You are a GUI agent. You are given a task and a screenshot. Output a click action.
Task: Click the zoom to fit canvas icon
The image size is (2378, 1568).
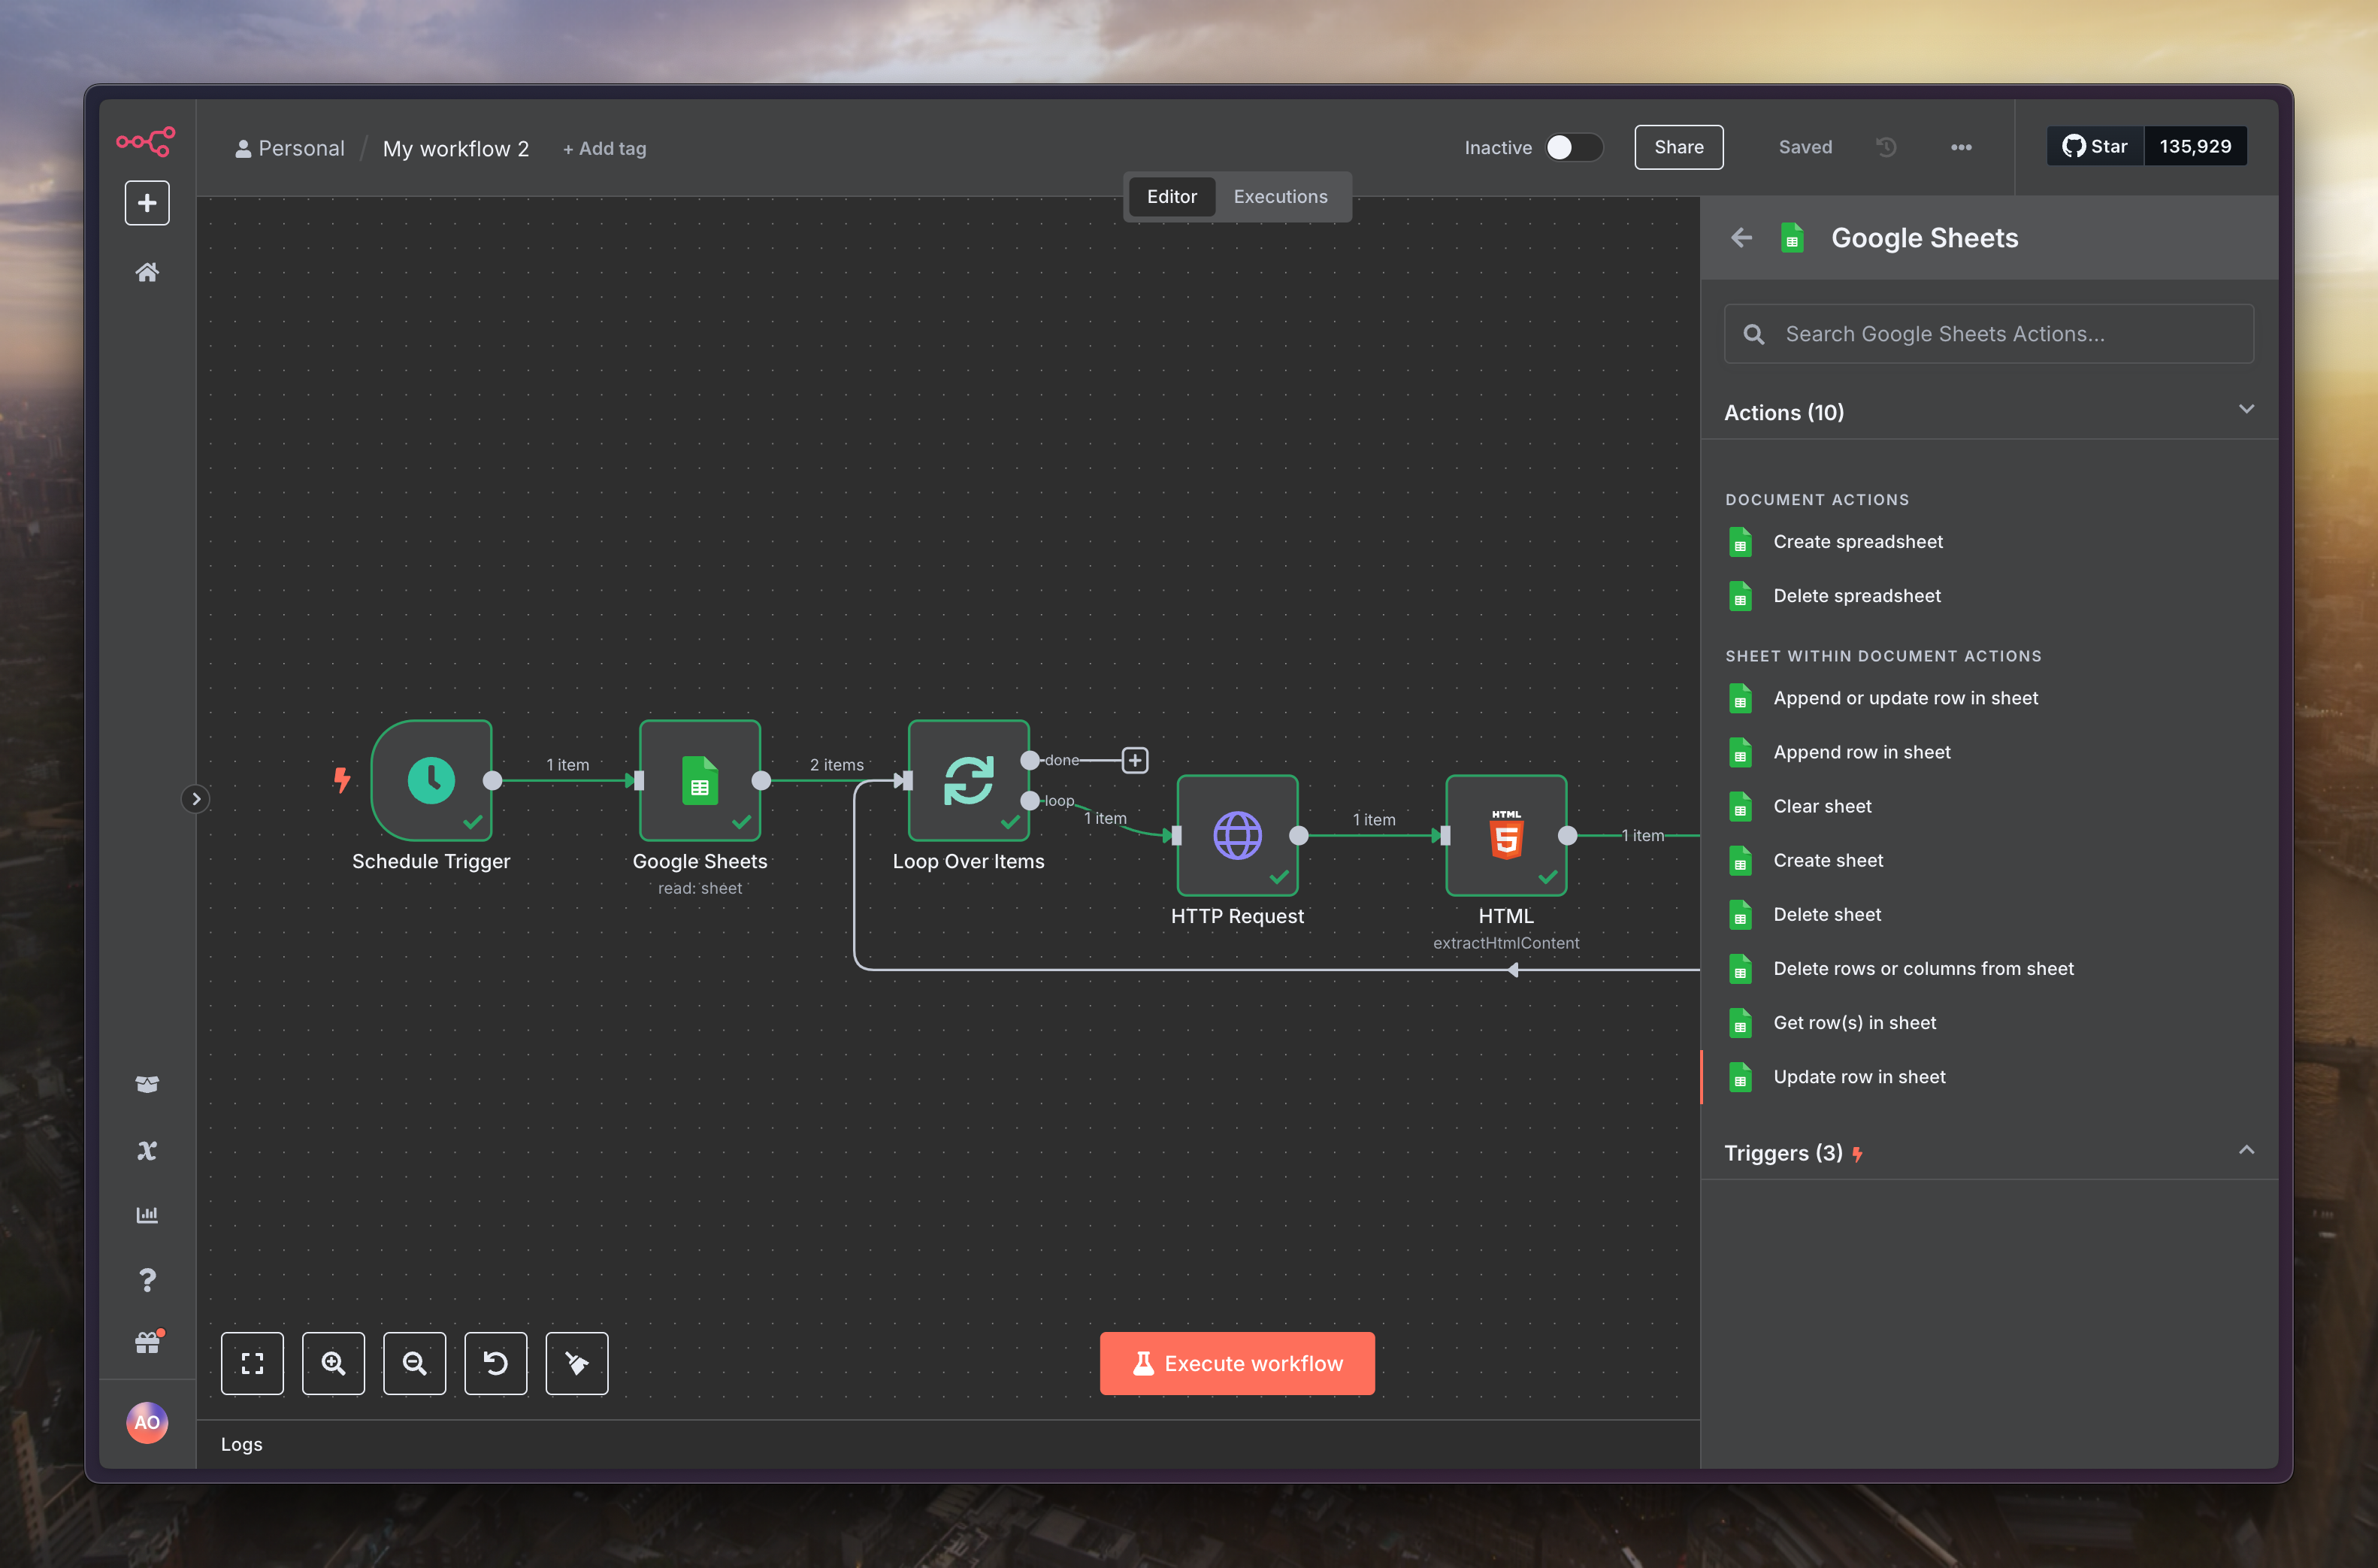pyautogui.click(x=252, y=1363)
